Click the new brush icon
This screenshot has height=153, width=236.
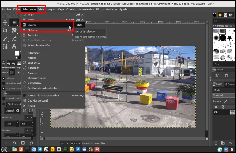click(x=226, y=75)
